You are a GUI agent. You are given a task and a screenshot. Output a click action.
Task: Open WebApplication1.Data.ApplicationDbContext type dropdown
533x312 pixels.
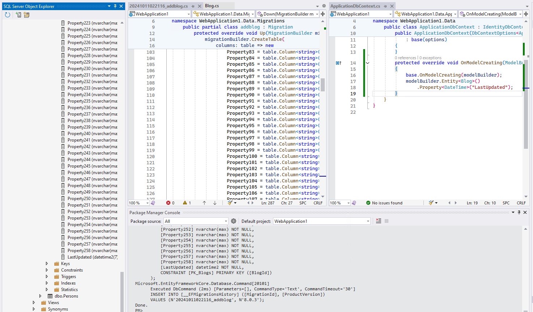(426, 14)
